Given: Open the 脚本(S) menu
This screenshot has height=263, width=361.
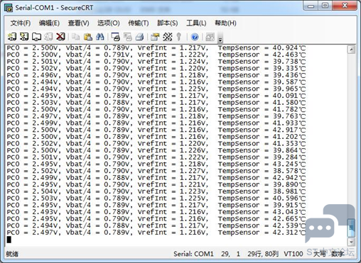Looking at the screenshot, I should [x=168, y=23].
